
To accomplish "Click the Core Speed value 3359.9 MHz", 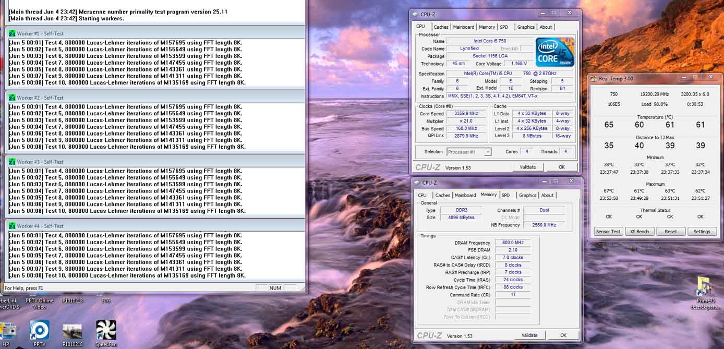I will 467,113.
